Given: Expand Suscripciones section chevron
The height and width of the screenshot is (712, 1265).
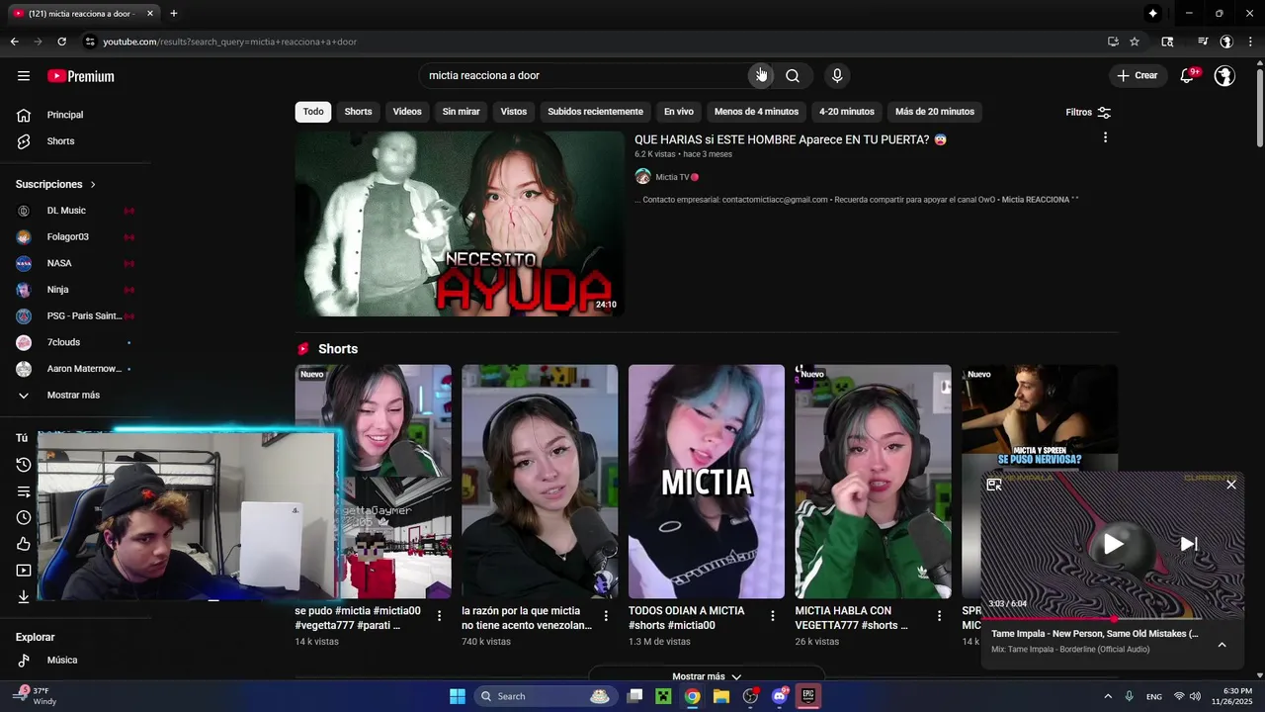Looking at the screenshot, I should 94,185.
